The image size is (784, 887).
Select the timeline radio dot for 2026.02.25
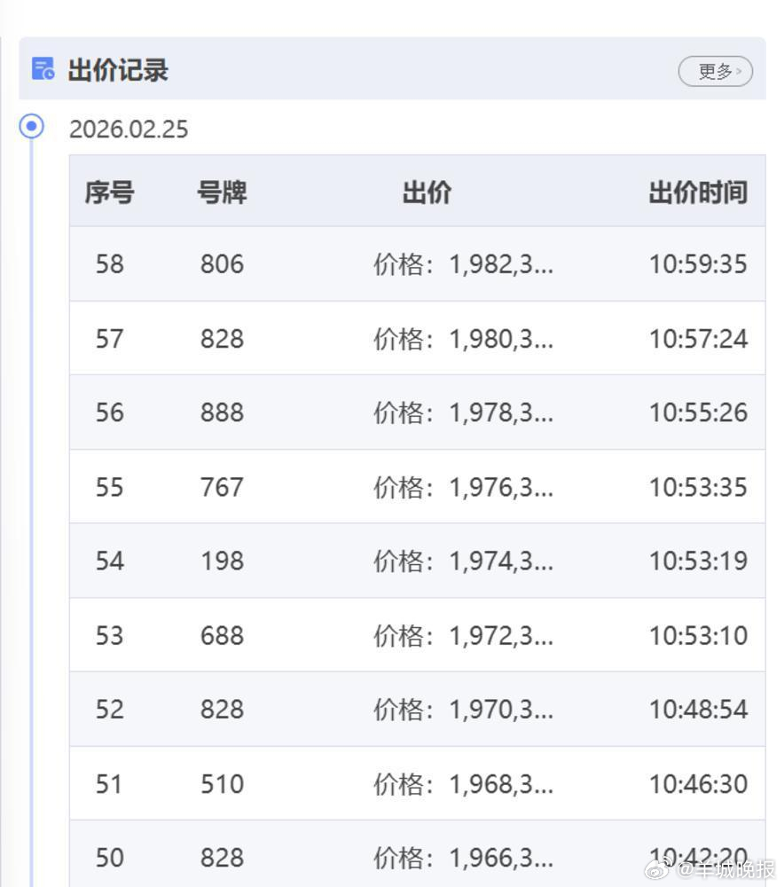point(31,128)
